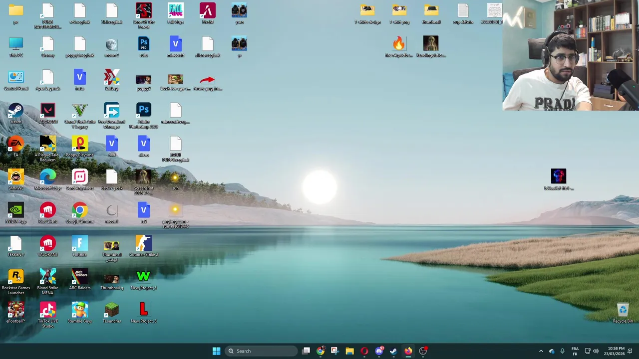Open the TEKKEN 7 shortcut
The height and width of the screenshot is (359, 639).
15,246
